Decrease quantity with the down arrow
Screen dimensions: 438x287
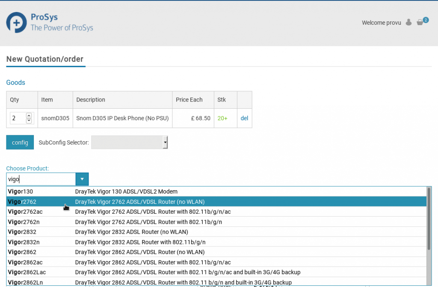pos(29,121)
